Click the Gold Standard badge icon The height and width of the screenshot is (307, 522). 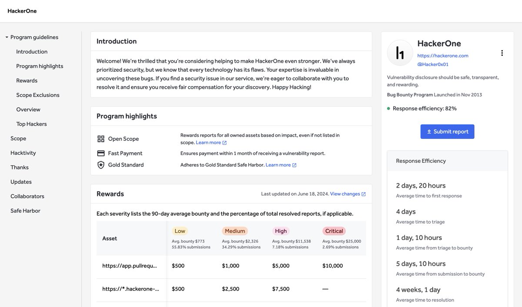(100, 165)
